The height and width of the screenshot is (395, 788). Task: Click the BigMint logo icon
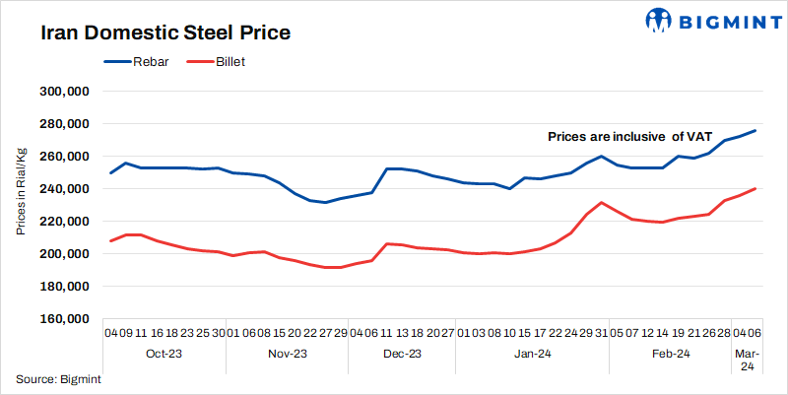658,20
